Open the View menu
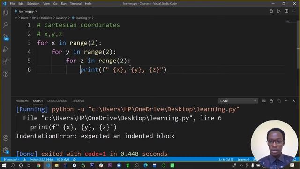 [x=46, y=4]
